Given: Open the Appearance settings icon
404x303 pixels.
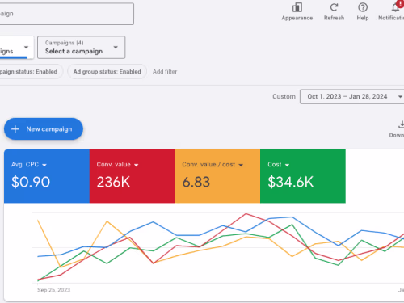Looking at the screenshot, I should pos(297,7).
